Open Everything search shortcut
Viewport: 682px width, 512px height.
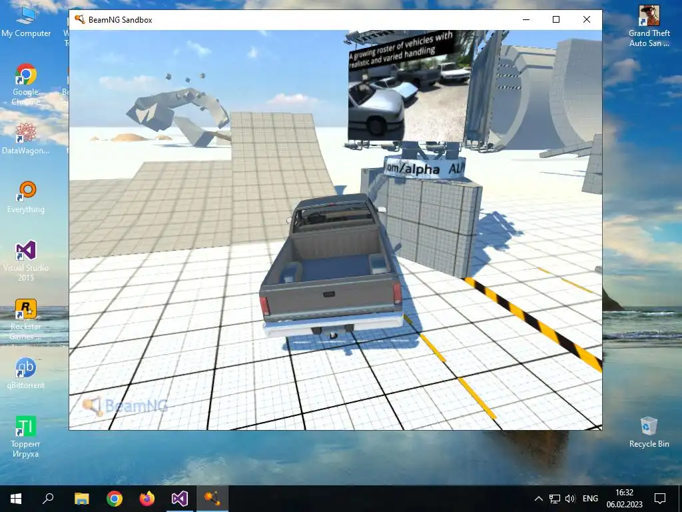26,197
